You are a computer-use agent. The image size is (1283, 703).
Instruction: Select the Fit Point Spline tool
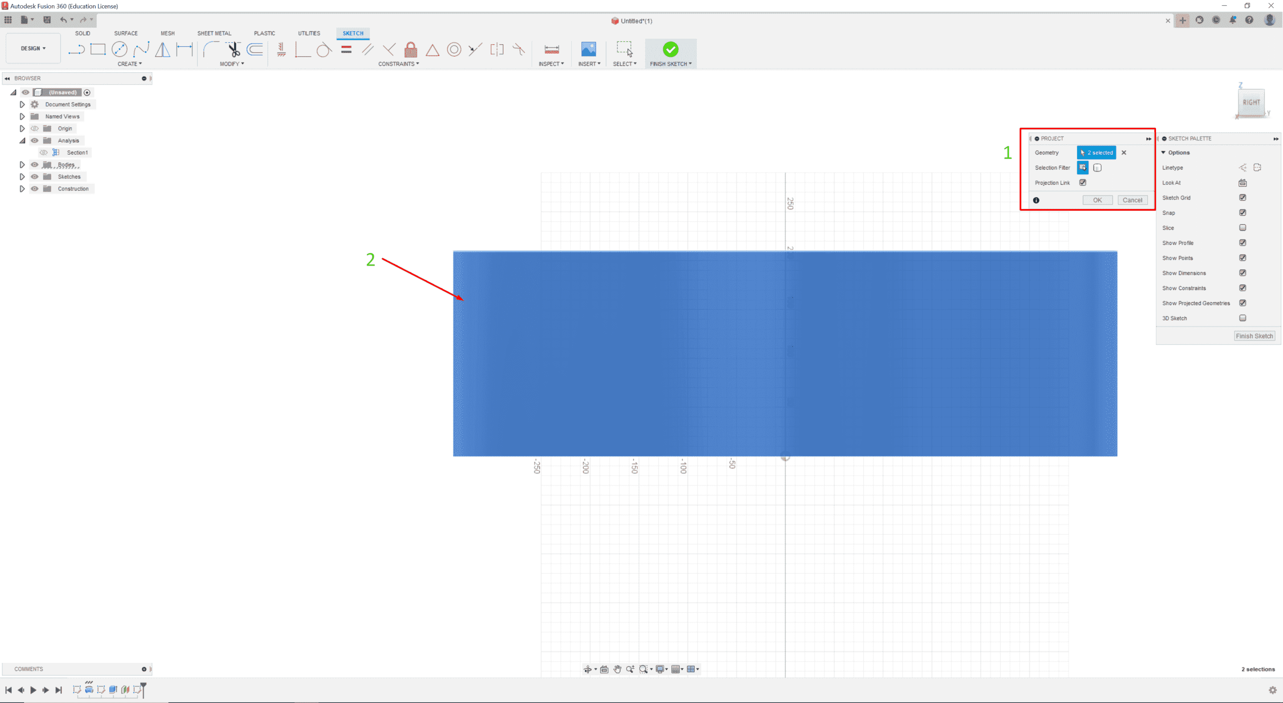141,49
